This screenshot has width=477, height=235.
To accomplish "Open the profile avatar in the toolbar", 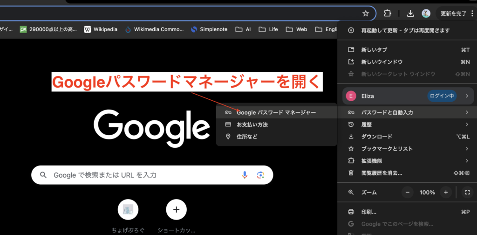I will click(x=426, y=14).
